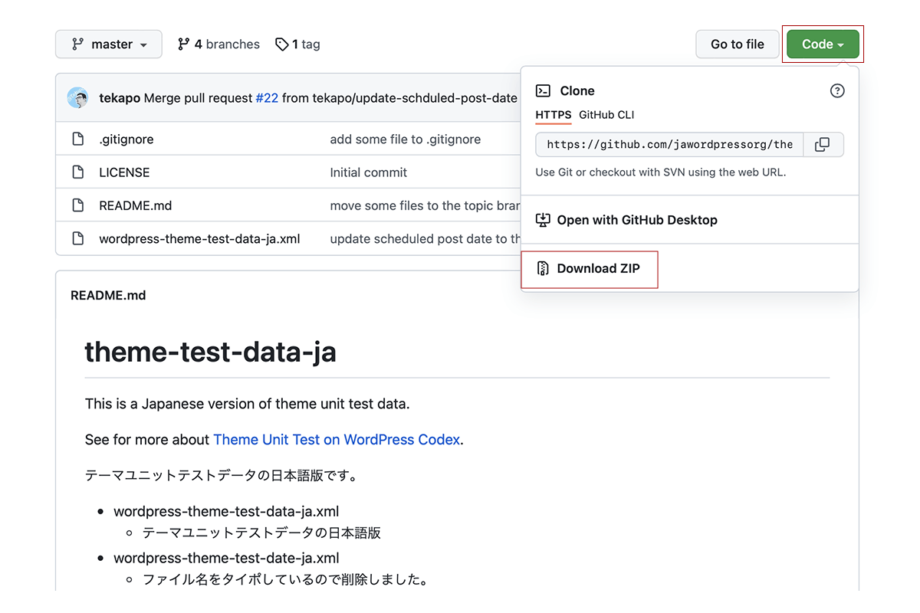Click the help question mark icon
This screenshot has height=613, width=920.
pos(837,90)
